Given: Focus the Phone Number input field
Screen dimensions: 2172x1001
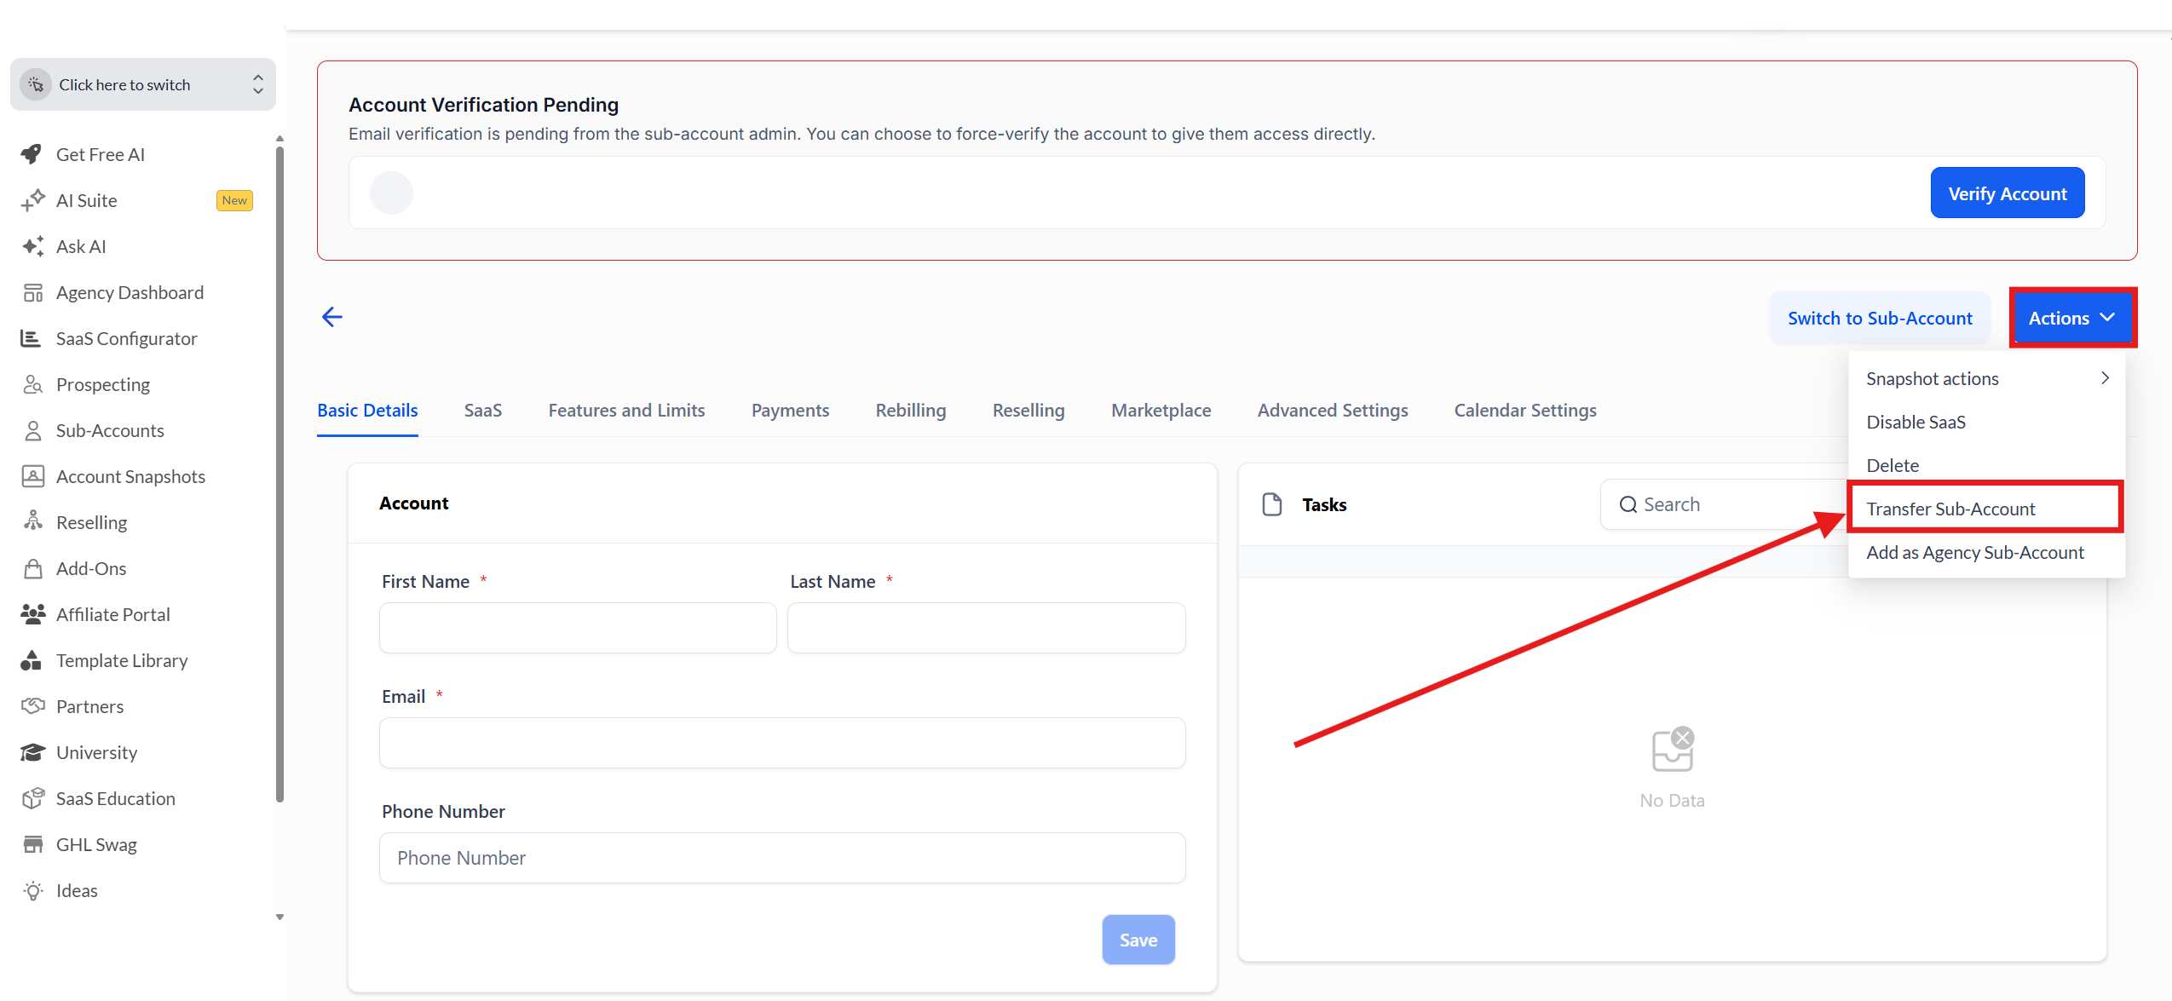Looking at the screenshot, I should click(781, 858).
